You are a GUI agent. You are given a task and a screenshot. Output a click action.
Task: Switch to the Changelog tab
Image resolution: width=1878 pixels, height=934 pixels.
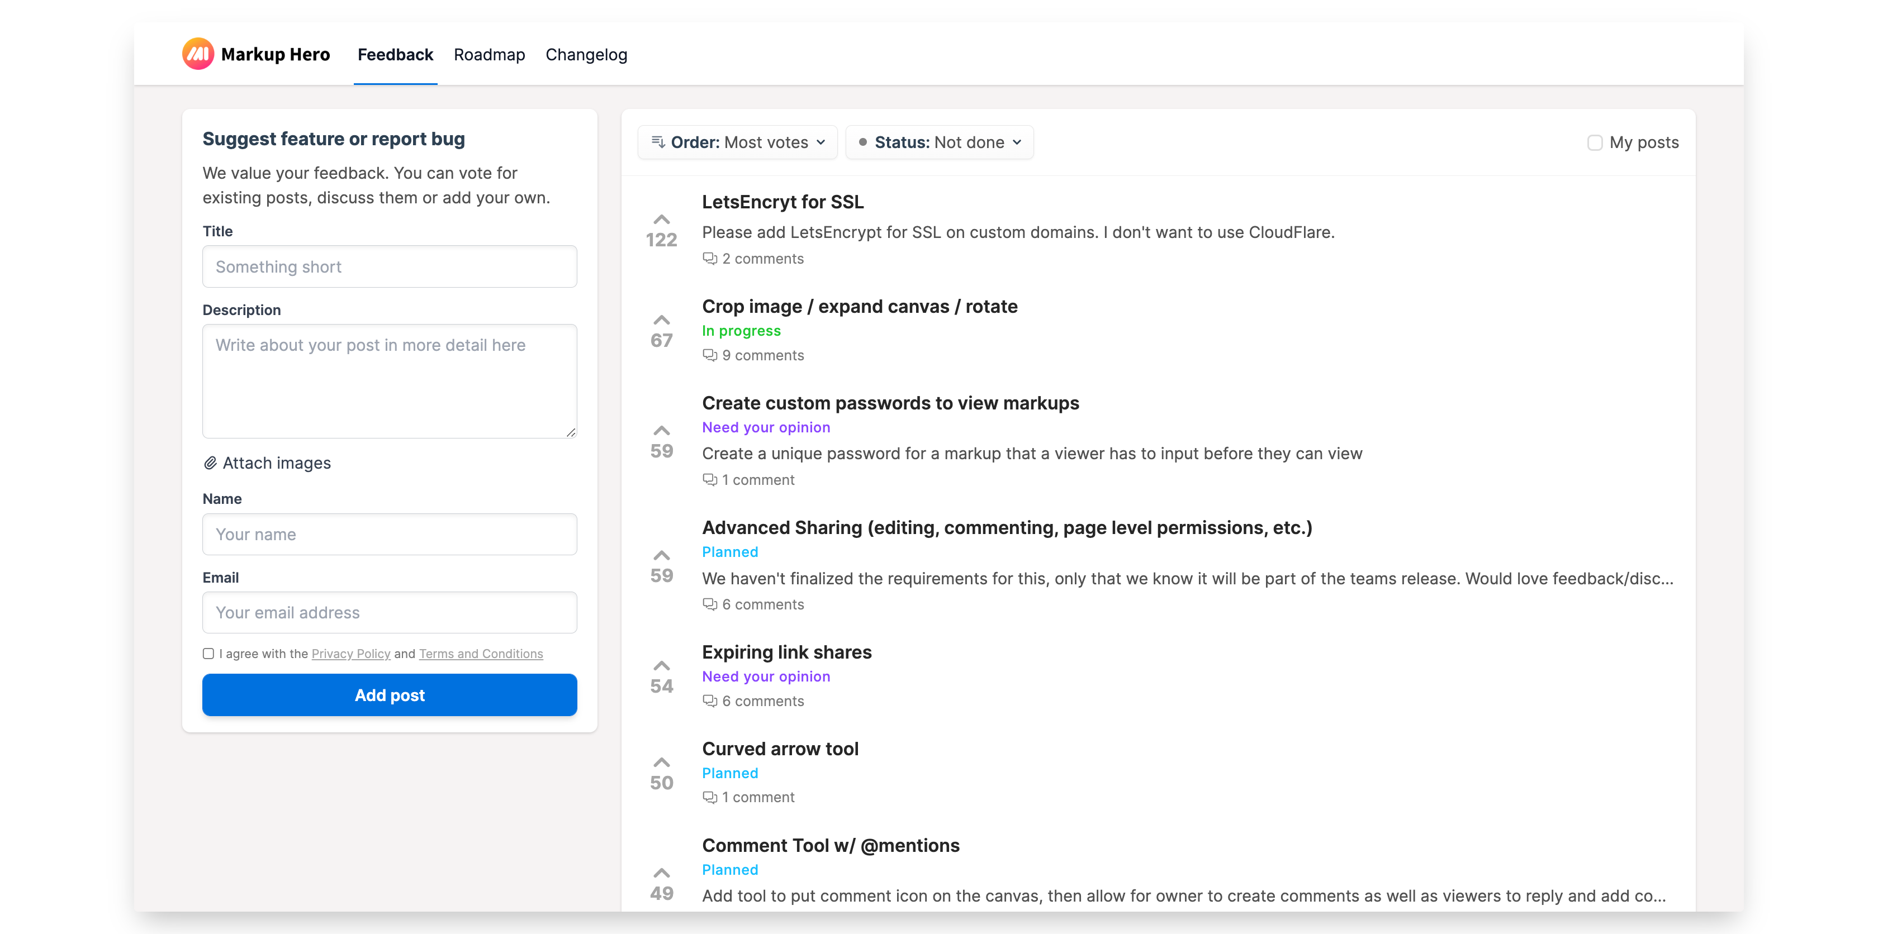pyautogui.click(x=586, y=55)
